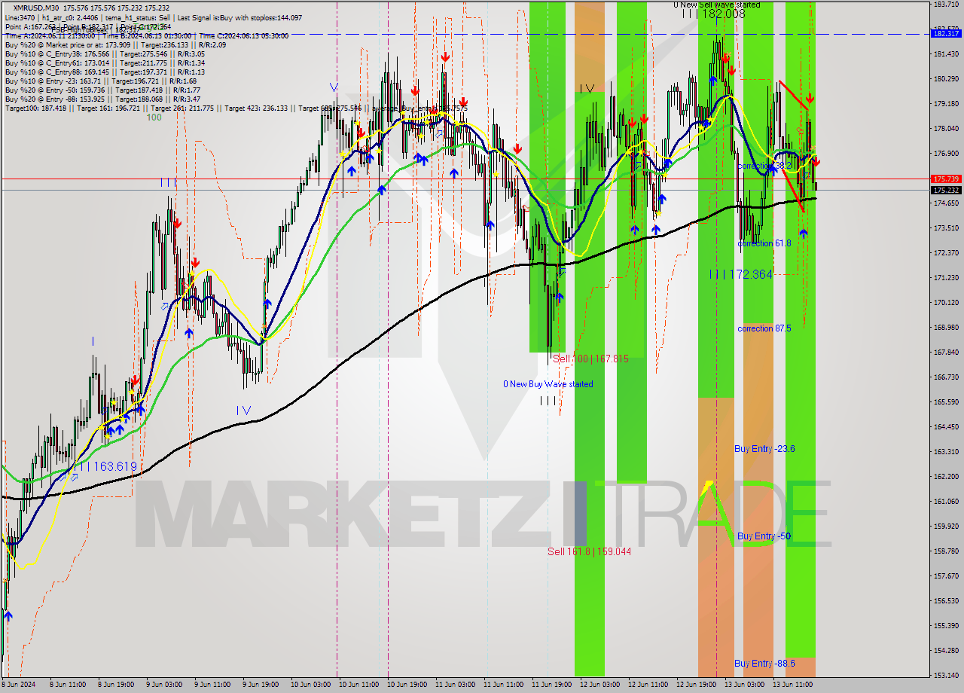Click the 170.120 price axis value

coord(947,303)
